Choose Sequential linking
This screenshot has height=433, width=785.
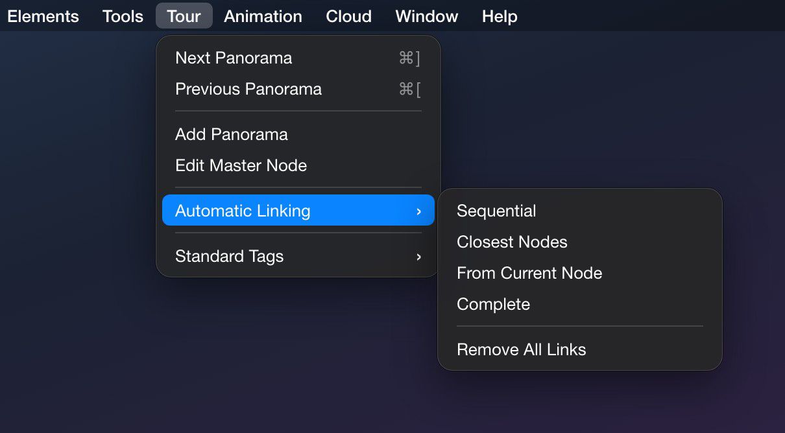(x=580, y=211)
